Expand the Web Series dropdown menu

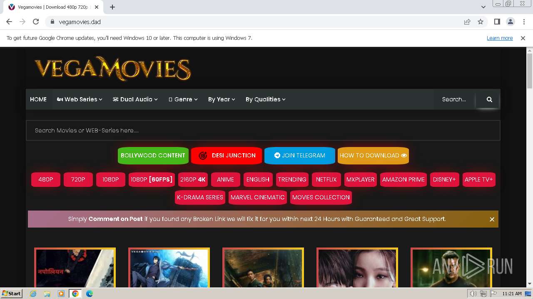pyautogui.click(x=80, y=99)
